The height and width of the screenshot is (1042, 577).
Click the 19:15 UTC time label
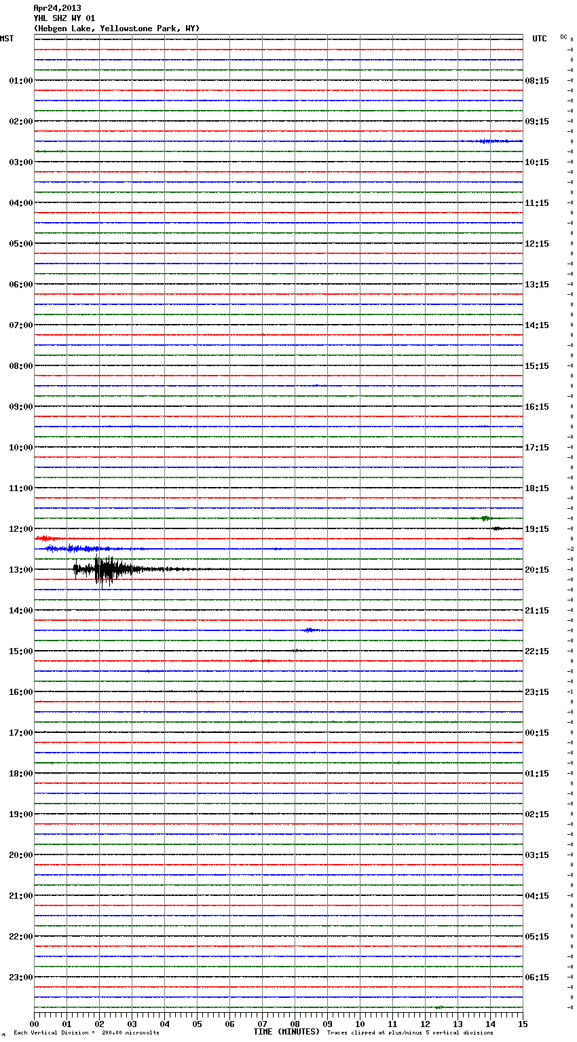537,529
